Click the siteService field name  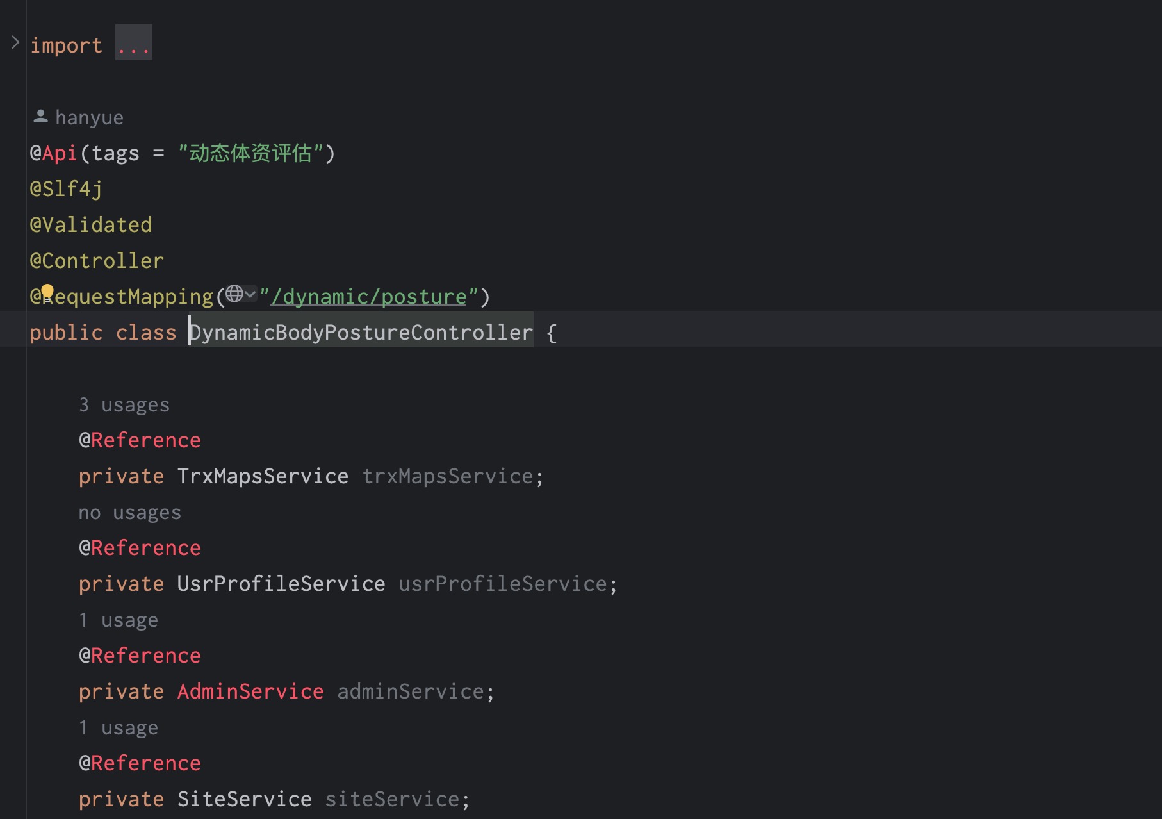pyautogui.click(x=392, y=799)
